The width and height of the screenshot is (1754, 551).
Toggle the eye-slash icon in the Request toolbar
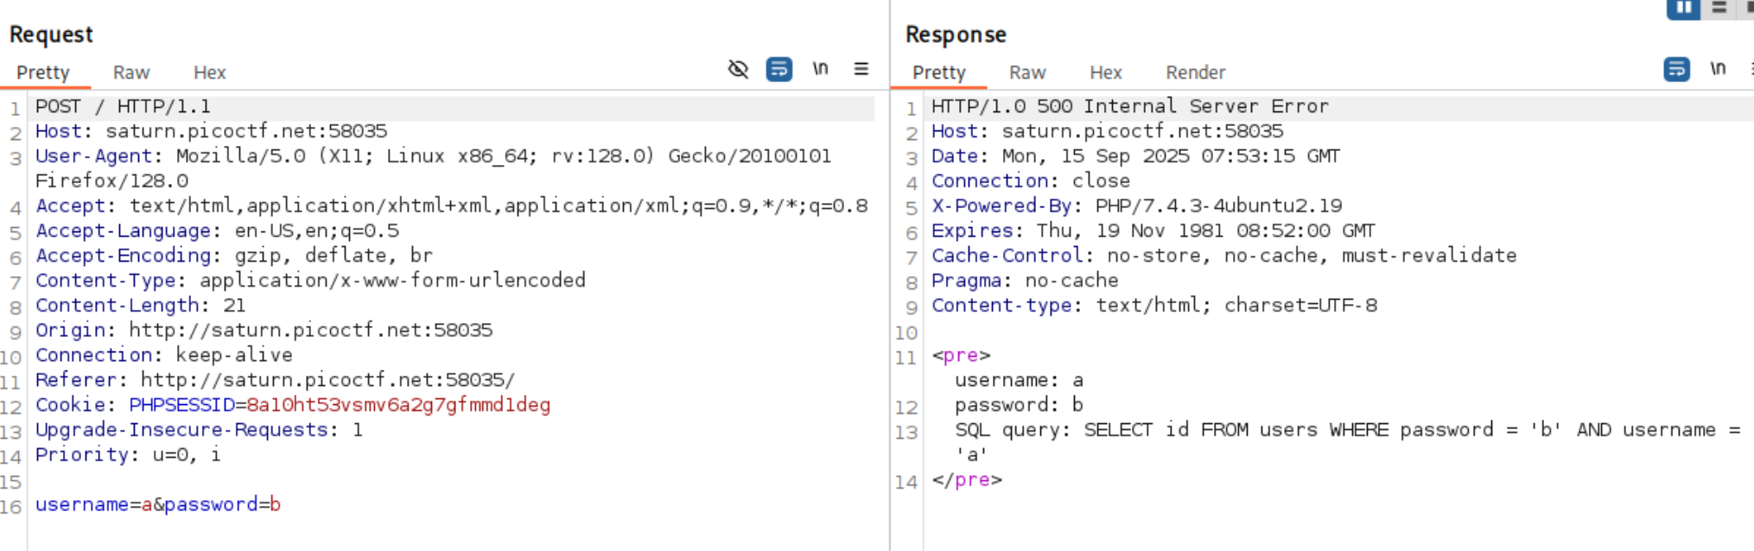coord(738,69)
